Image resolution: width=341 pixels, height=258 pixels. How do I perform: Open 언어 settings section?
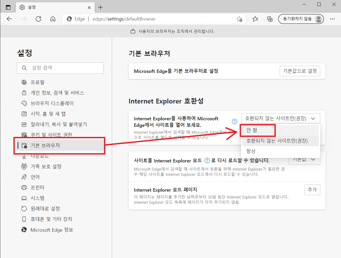tap(60, 177)
